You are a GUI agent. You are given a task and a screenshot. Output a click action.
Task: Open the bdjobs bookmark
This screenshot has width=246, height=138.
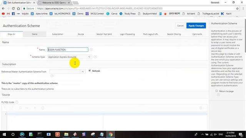tap(23, 14)
